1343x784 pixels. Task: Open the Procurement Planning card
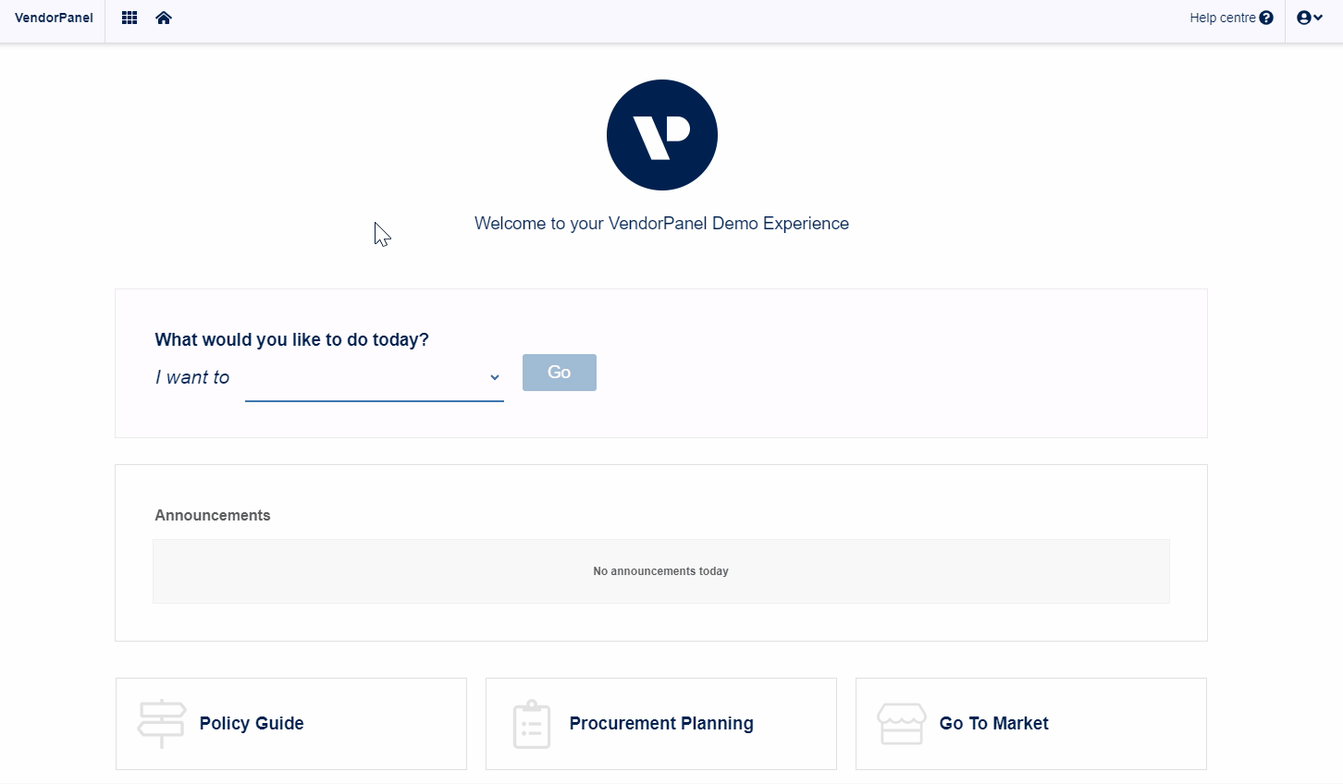(661, 724)
